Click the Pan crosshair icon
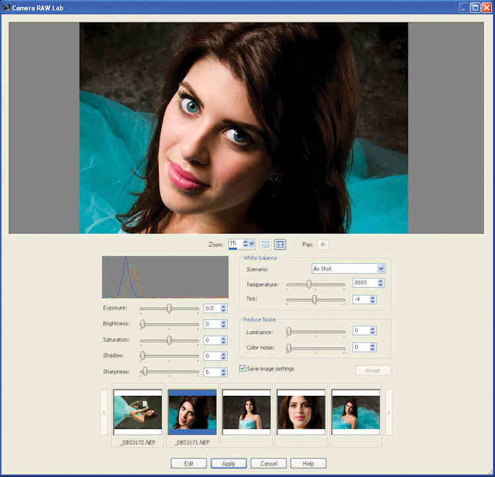495x477 pixels. click(323, 244)
